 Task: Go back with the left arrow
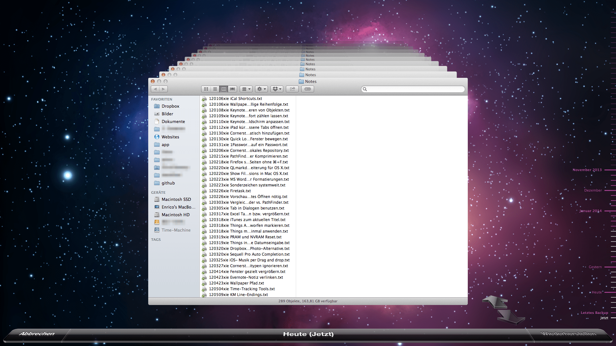pyautogui.click(x=155, y=89)
